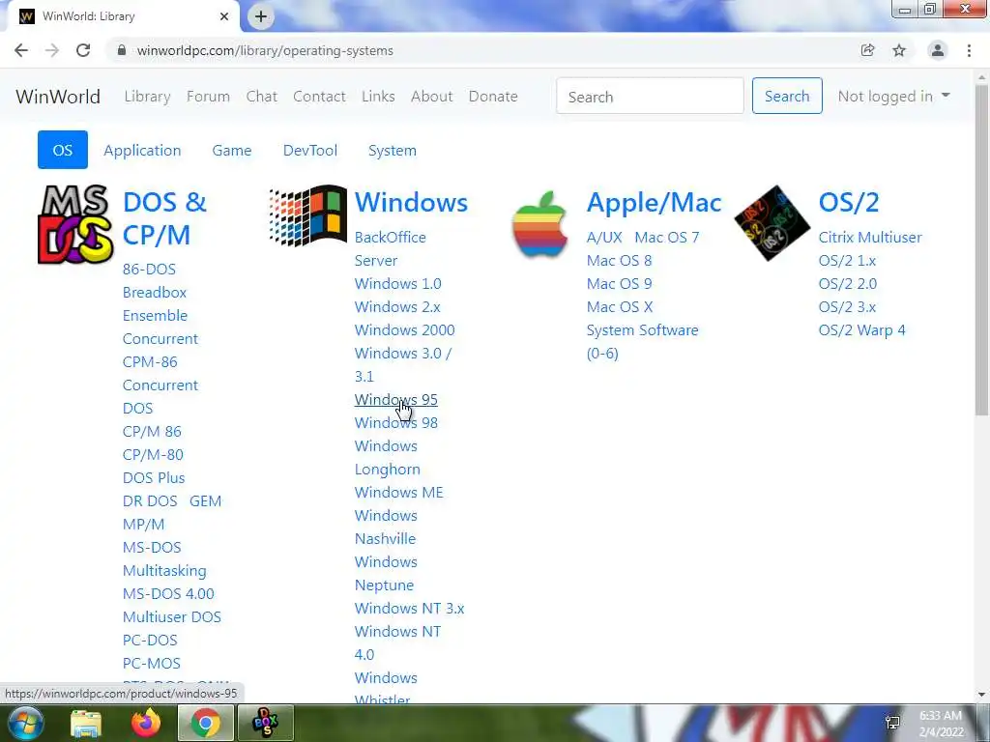Click the Chrome taskbar icon

tap(205, 723)
